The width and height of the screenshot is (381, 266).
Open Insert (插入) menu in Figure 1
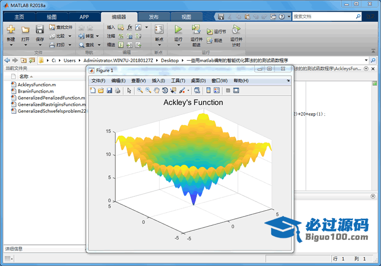point(158,81)
